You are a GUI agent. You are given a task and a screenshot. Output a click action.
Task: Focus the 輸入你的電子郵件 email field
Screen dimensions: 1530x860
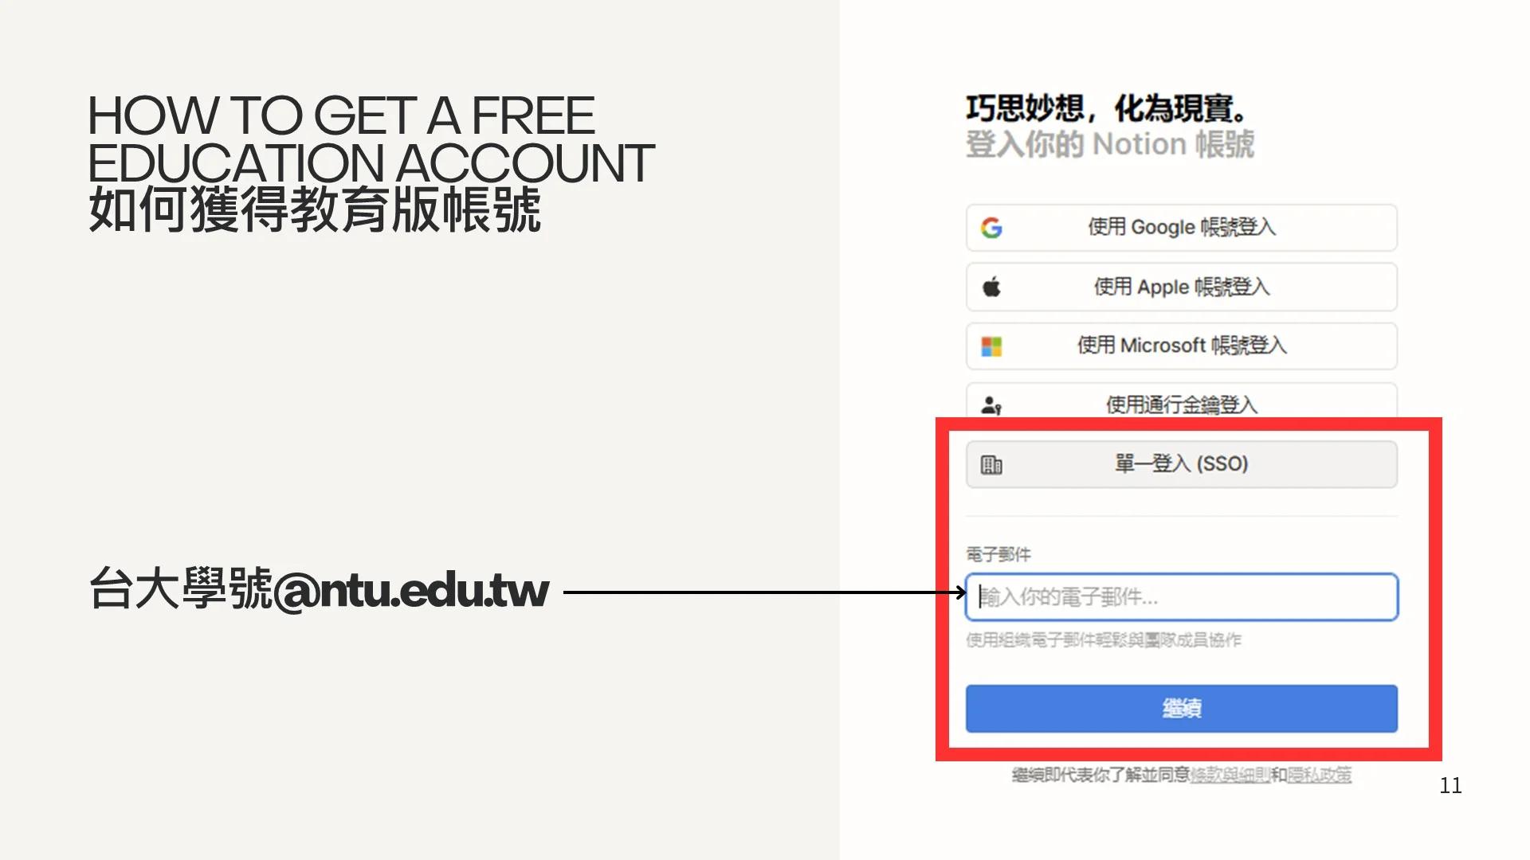pos(1182,596)
